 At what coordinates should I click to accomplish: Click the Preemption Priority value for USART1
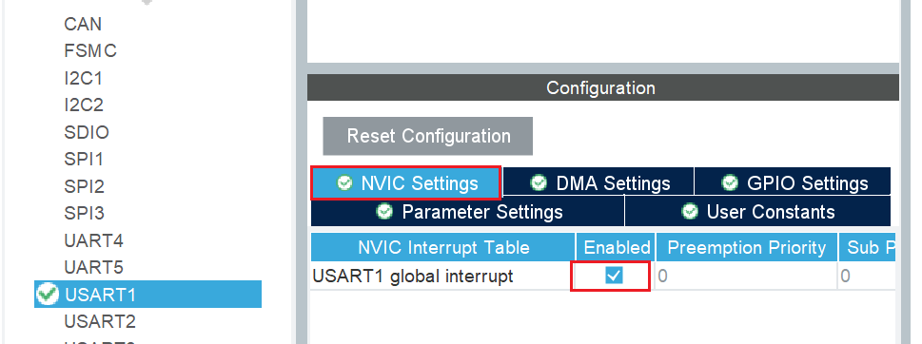pos(746,276)
